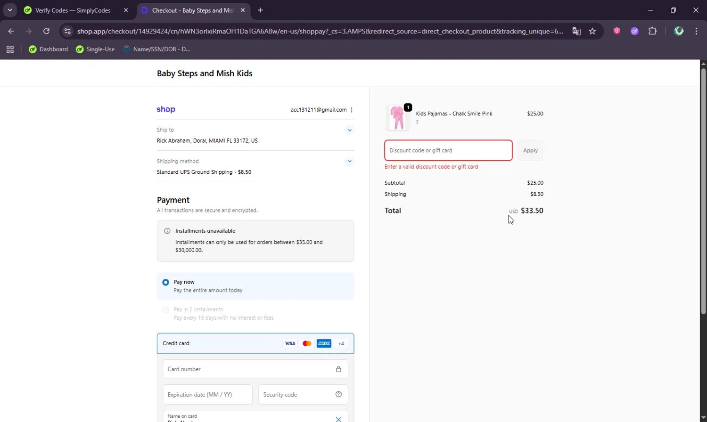Select the Checkout - Baby Steps tab
707x422 pixels.
click(193, 10)
